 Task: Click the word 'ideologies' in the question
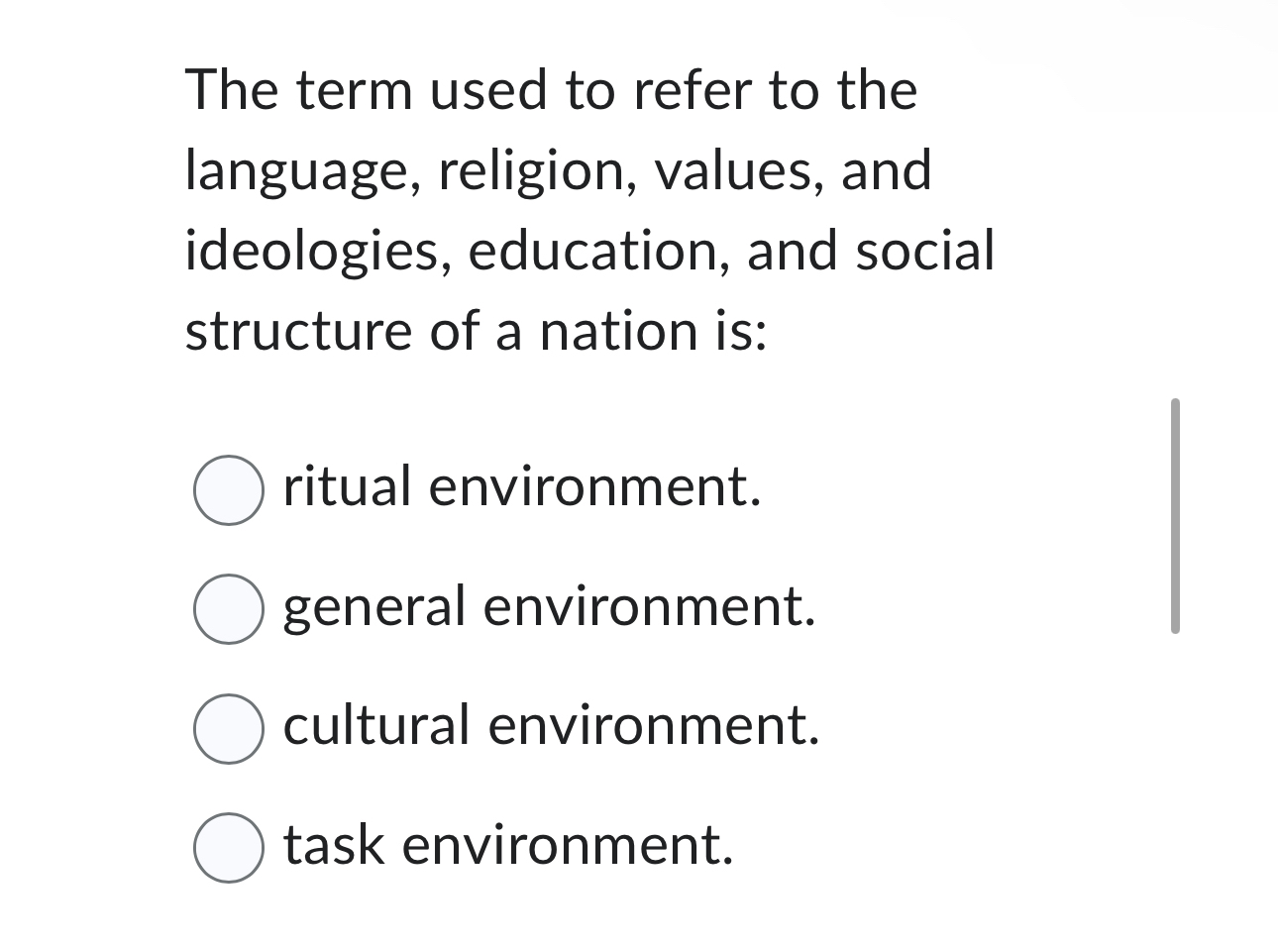(x=310, y=251)
